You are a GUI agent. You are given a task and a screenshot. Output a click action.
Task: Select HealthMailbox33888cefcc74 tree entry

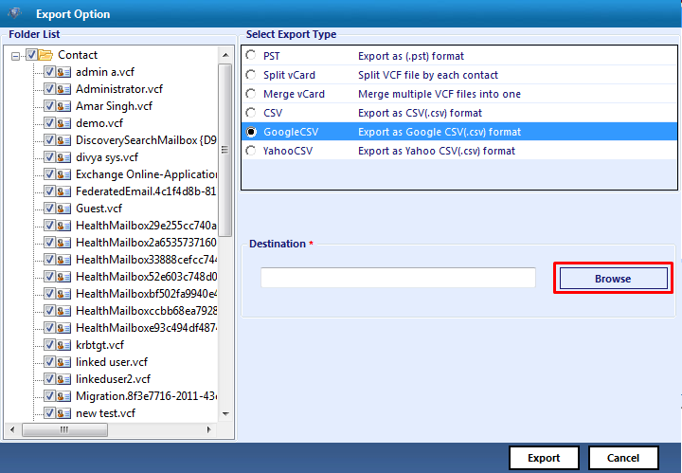[x=146, y=260]
